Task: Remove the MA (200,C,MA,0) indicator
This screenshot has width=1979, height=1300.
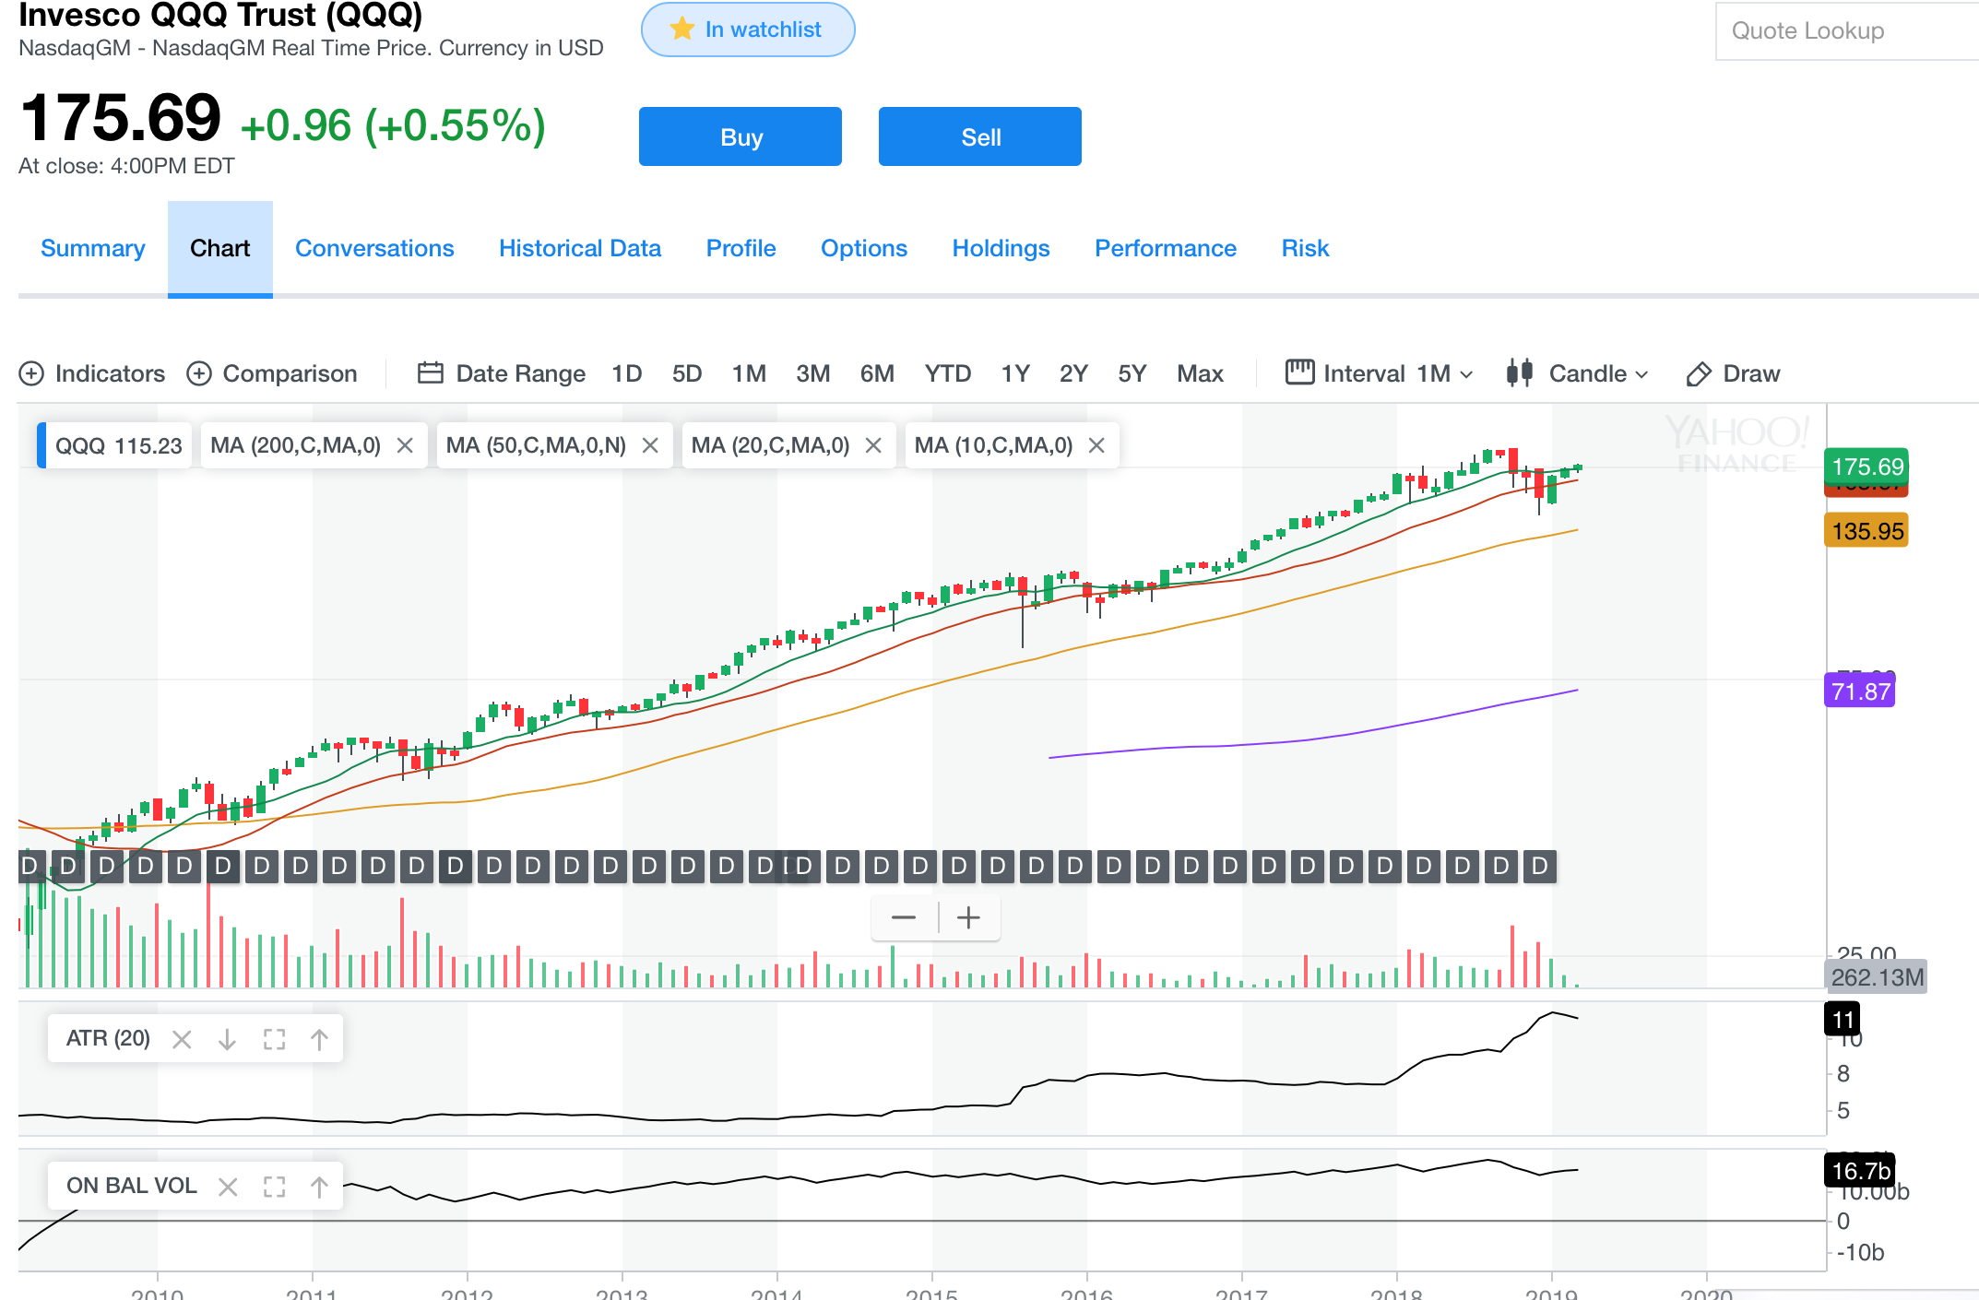Action: point(405,445)
